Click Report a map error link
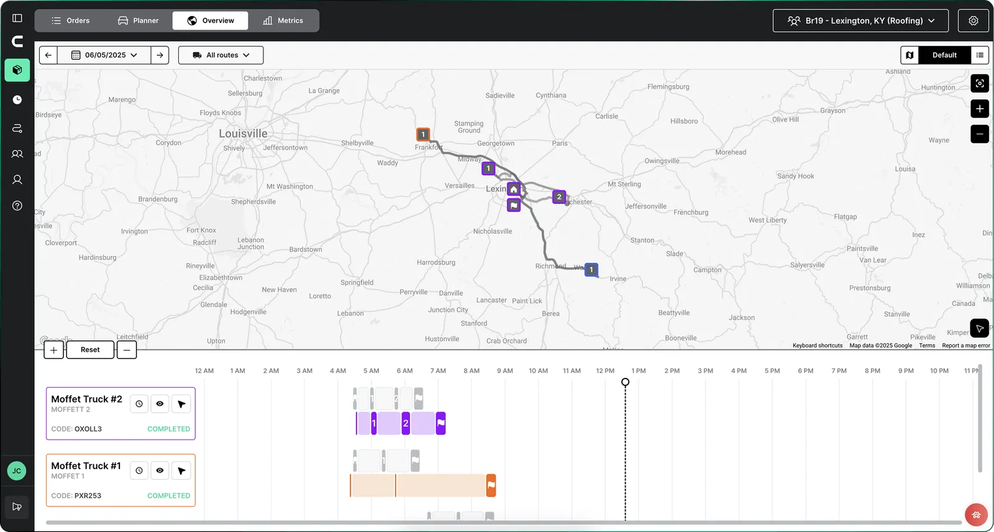The image size is (994, 532). (x=966, y=346)
